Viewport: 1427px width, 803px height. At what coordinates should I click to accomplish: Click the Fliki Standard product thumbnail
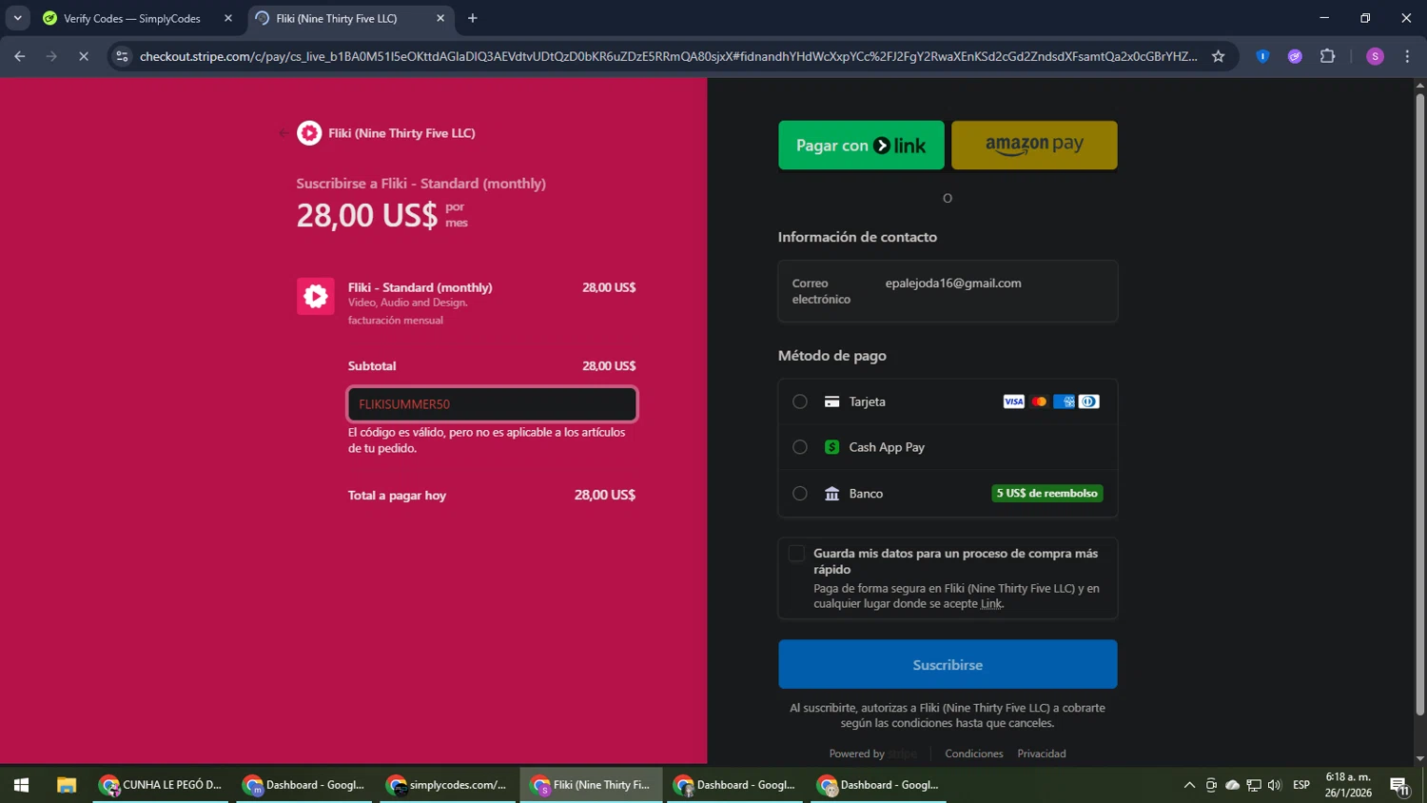[x=315, y=296]
